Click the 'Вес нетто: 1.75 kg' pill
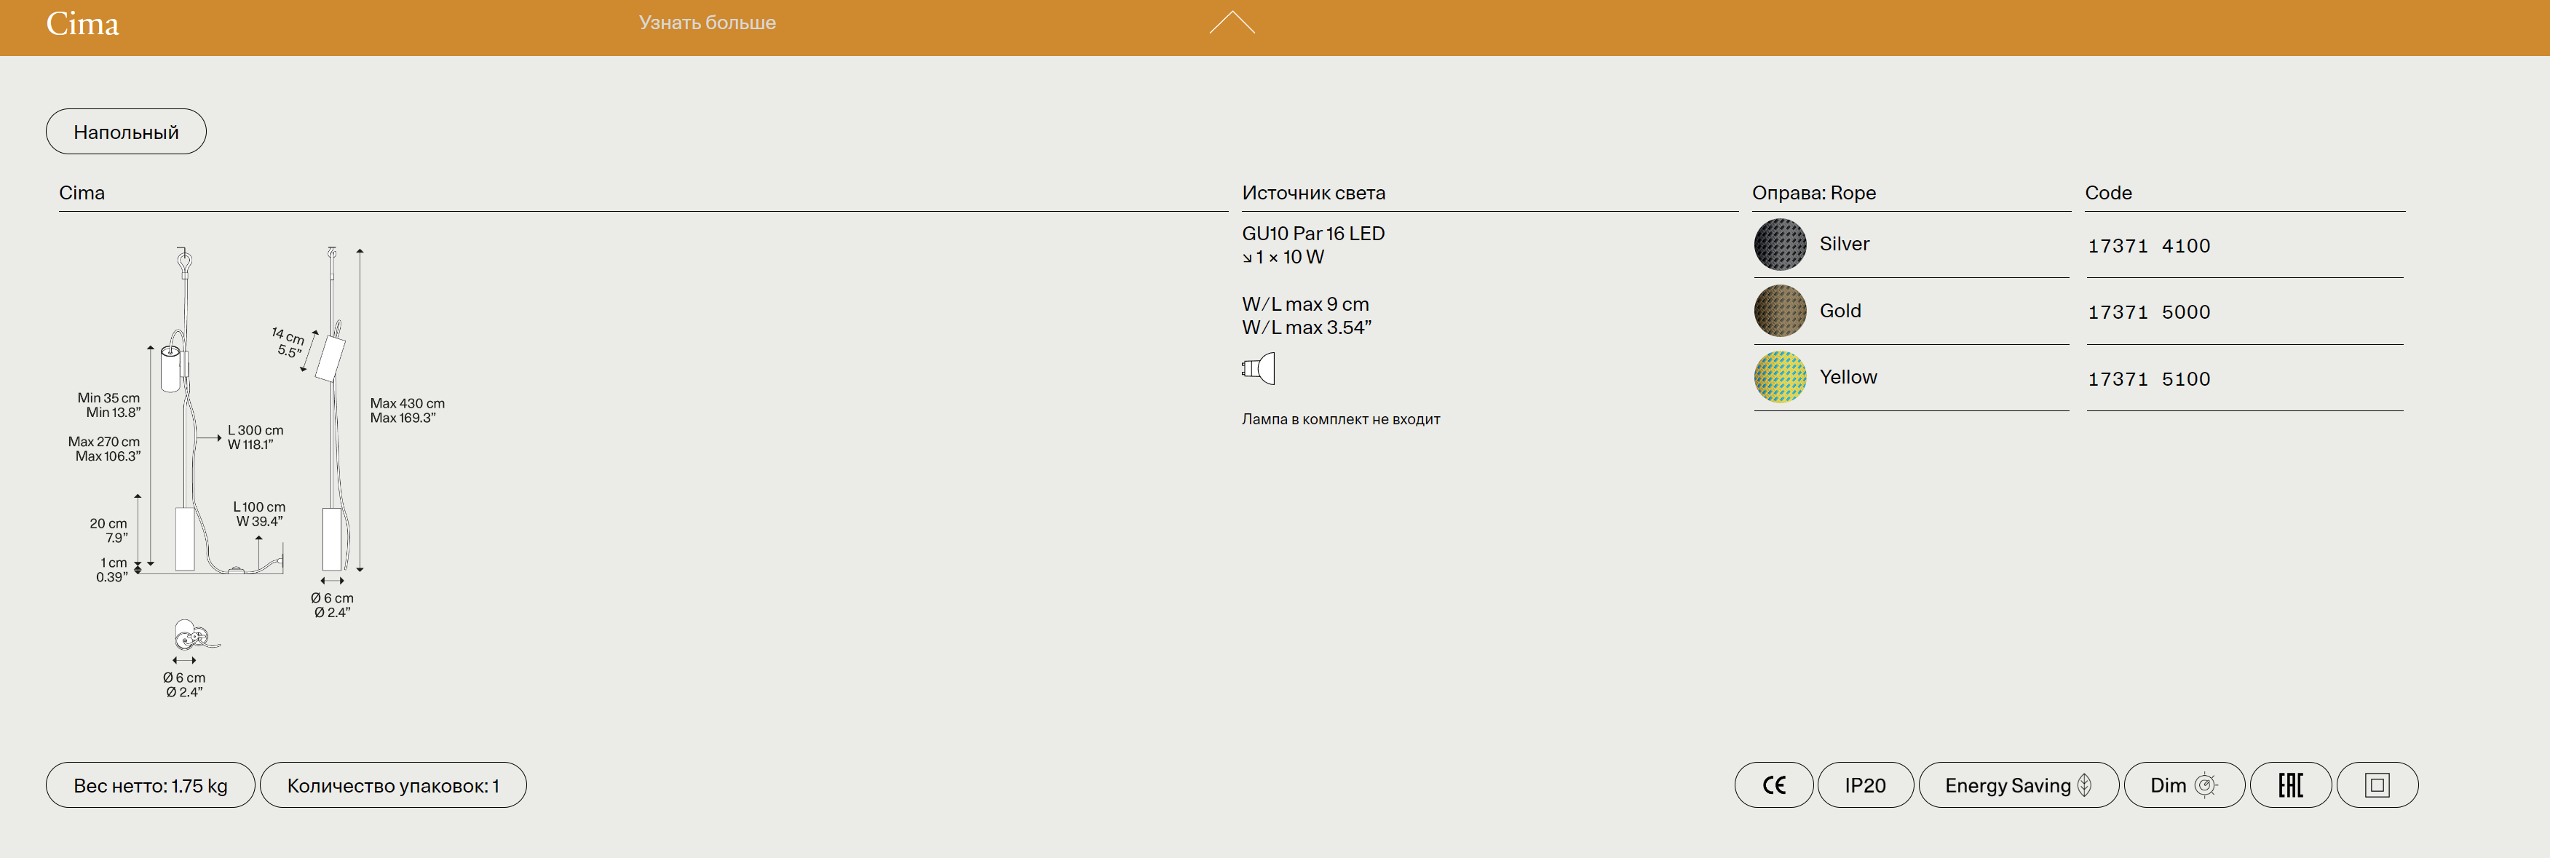This screenshot has width=2550, height=858. (151, 784)
